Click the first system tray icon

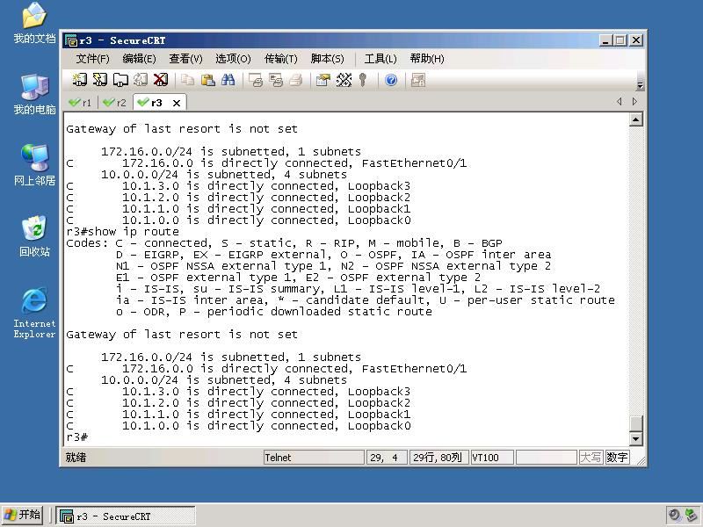point(674,516)
